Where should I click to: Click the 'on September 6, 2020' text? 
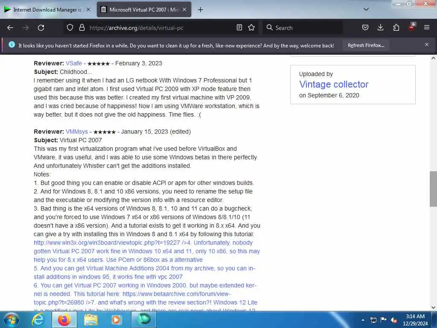[x=329, y=95]
